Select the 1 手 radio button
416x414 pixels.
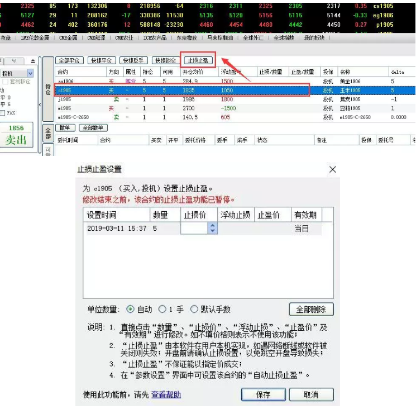pyautogui.click(x=162, y=309)
